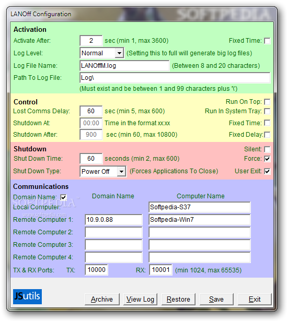Untick the Domain Name checkbox
288x322 pixels.
click(63, 197)
